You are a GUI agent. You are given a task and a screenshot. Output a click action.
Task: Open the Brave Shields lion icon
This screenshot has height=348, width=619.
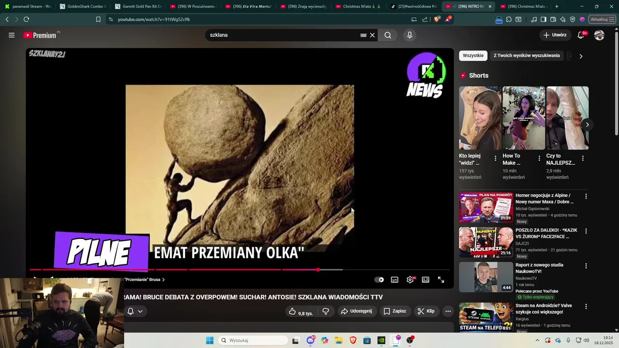click(437, 19)
